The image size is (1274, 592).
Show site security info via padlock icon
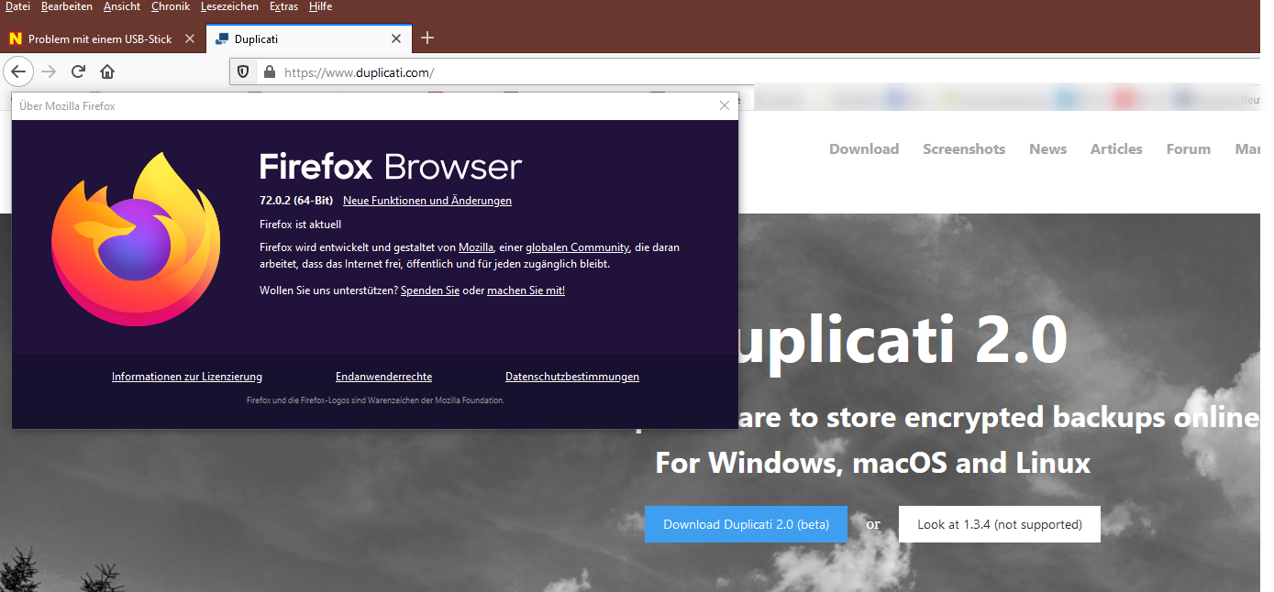269,71
